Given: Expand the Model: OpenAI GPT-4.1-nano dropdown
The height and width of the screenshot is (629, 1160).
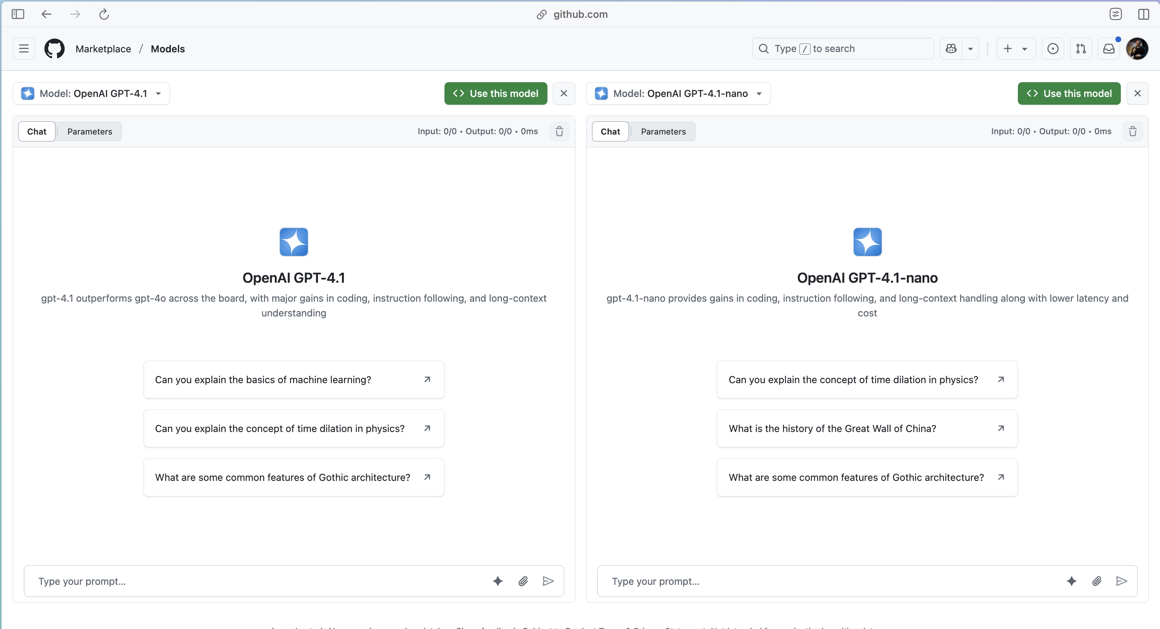Looking at the screenshot, I should click(x=678, y=93).
